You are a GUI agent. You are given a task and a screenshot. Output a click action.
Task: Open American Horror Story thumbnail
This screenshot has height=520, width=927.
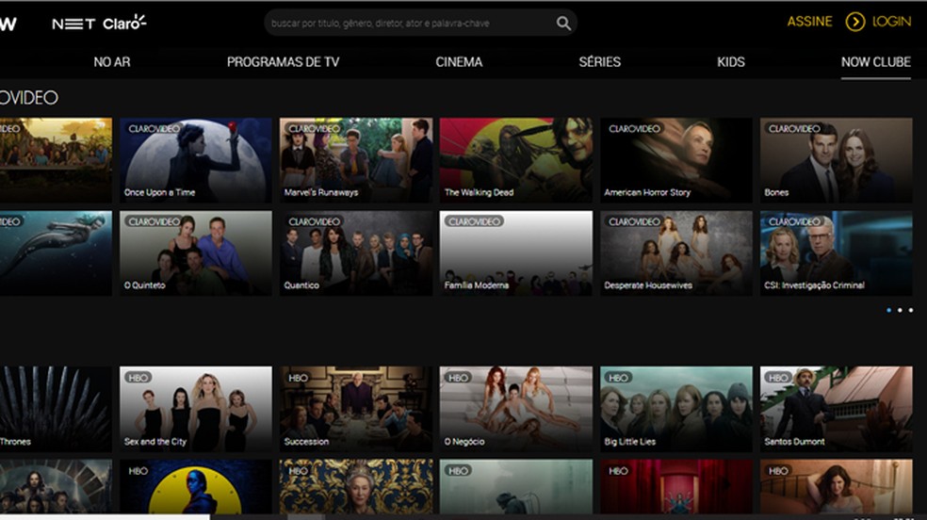point(676,160)
